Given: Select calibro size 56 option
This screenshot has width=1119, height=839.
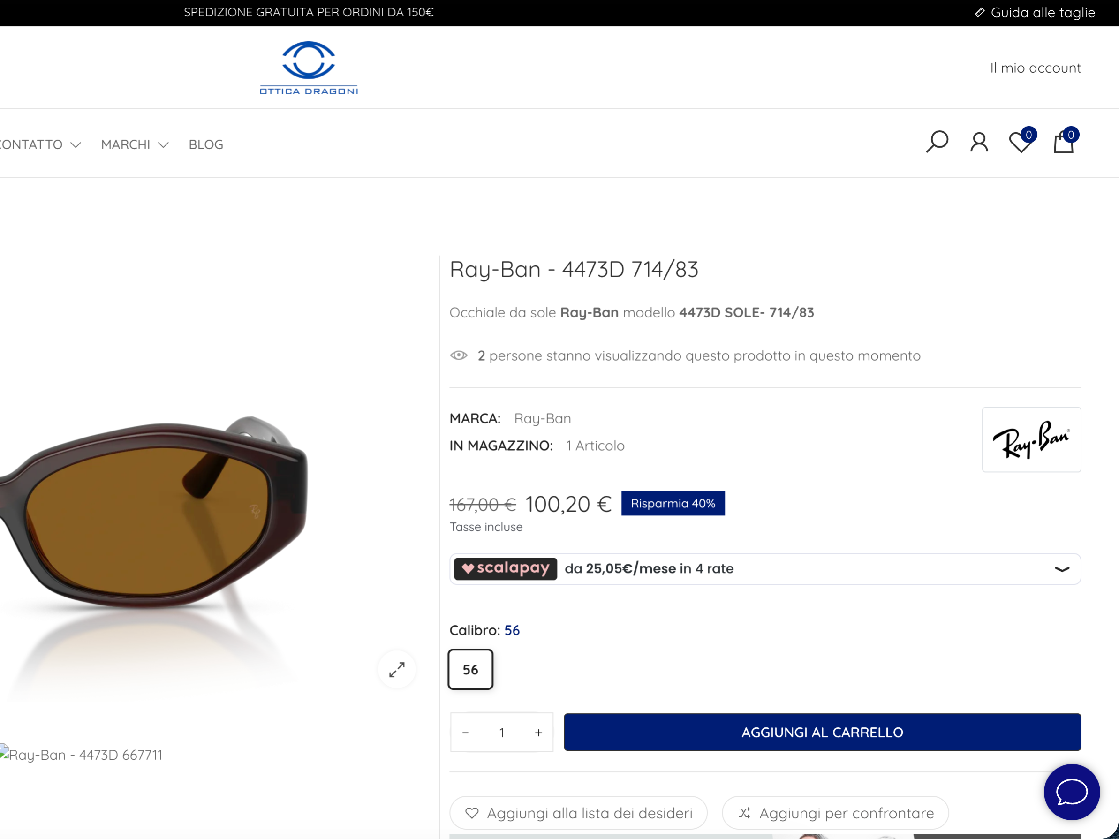Looking at the screenshot, I should tap(470, 670).
